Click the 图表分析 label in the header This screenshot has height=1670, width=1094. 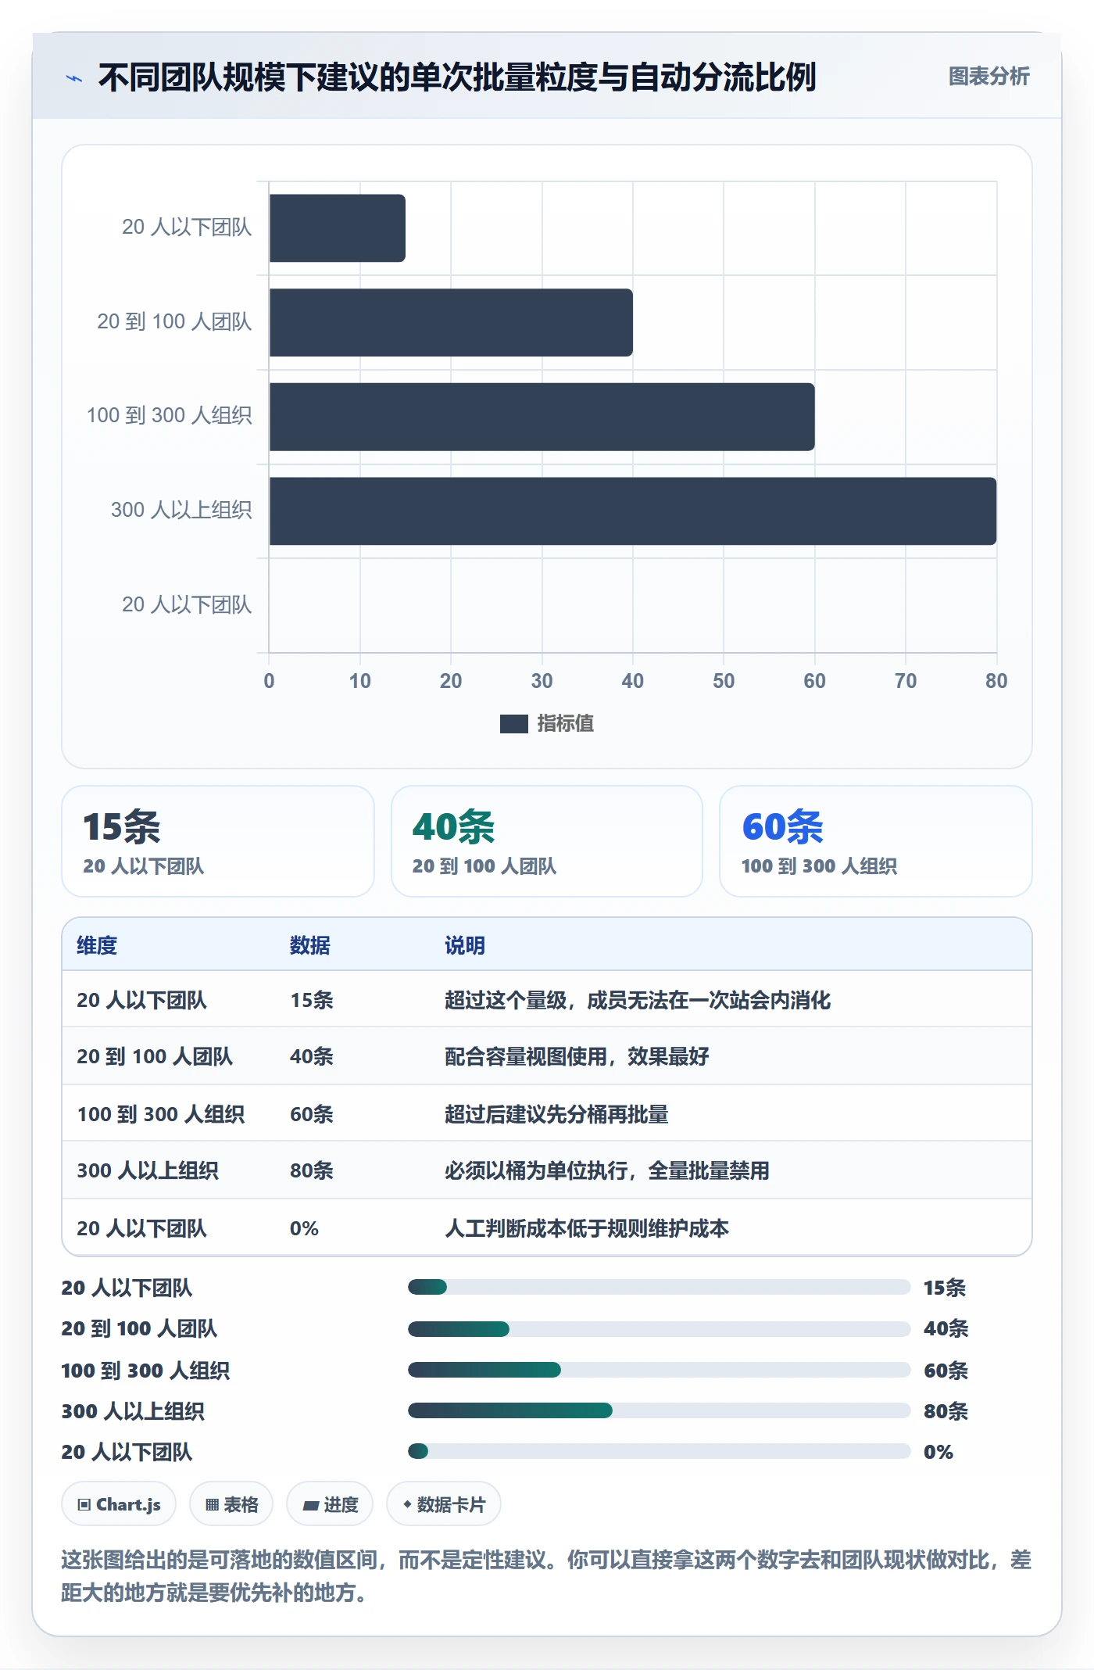pyautogui.click(x=989, y=77)
